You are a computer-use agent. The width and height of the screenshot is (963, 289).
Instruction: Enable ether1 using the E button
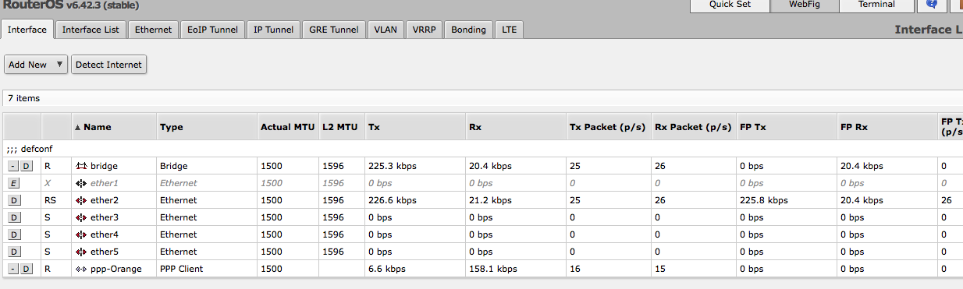14,183
